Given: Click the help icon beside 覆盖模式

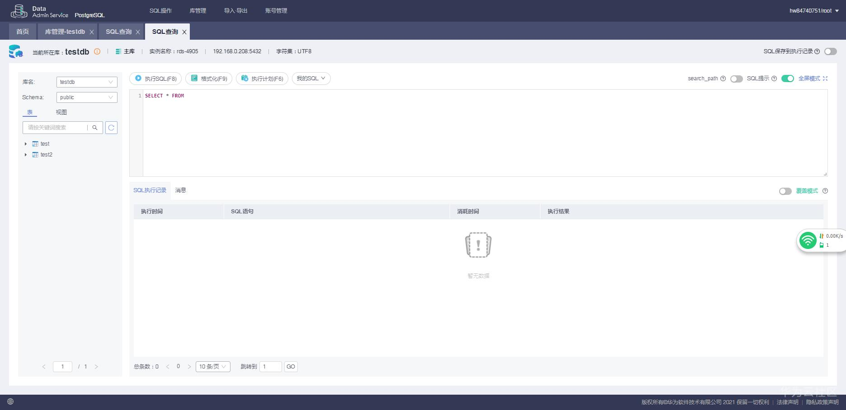Looking at the screenshot, I should click(x=825, y=191).
